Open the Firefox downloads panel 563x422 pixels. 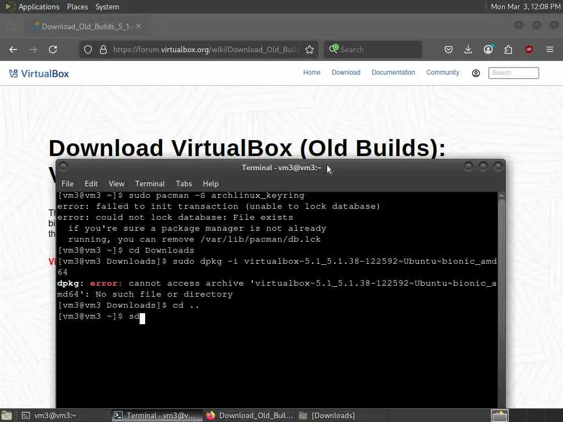(x=468, y=49)
